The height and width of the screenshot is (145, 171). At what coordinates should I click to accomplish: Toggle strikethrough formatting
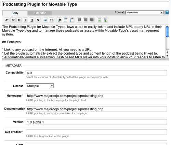[x=38, y=20]
